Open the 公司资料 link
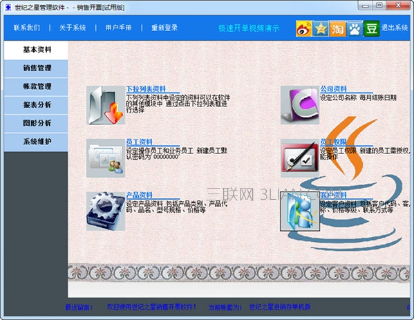 (x=333, y=89)
